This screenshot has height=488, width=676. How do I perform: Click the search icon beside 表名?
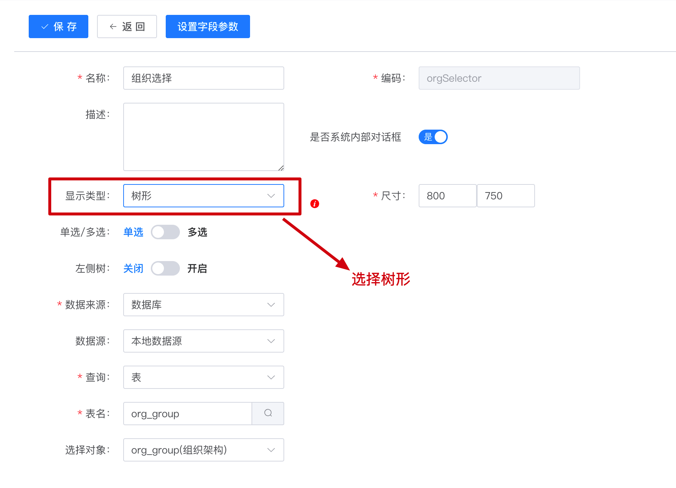268,414
